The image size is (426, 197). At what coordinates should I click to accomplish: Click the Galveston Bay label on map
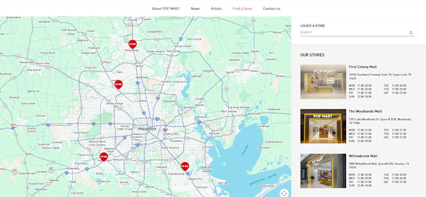point(257,182)
